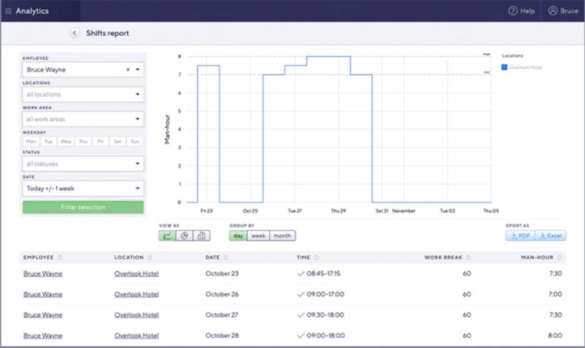This screenshot has height=348, width=585.
Task: Expand the all locations dropdown
Action: 83,94
